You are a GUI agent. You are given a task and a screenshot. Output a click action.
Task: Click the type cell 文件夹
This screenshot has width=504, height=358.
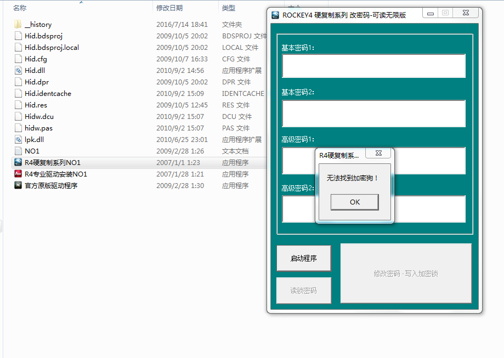point(232,25)
